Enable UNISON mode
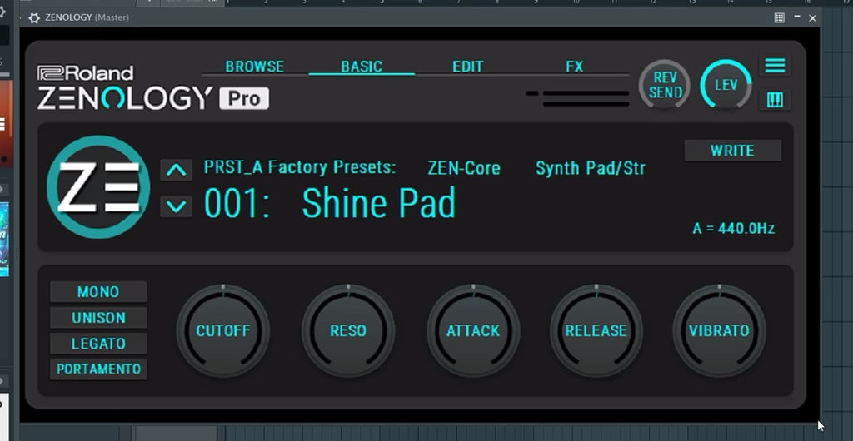Image resolution: width=853 pixels, height=441 pixels. 98,318
